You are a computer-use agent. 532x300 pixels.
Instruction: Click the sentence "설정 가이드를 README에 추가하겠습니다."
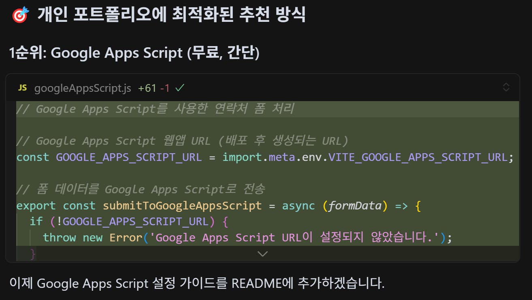[x=268, y=283]
